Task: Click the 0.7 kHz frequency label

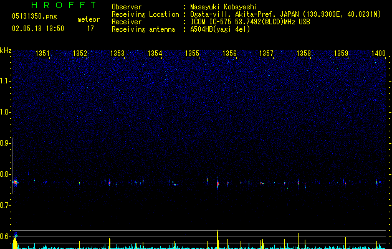Action: point(5,205)
